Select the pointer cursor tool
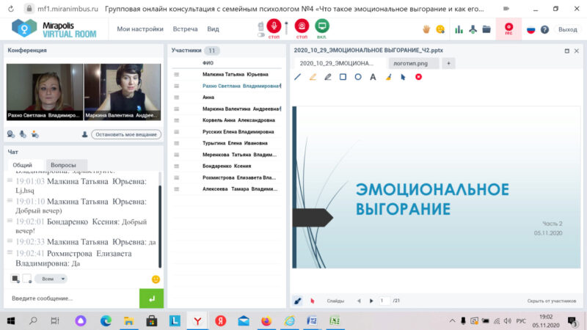 point(403,77)
